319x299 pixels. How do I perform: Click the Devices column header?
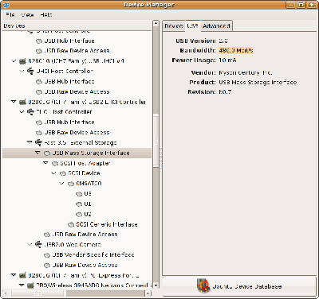click(77, 26)
